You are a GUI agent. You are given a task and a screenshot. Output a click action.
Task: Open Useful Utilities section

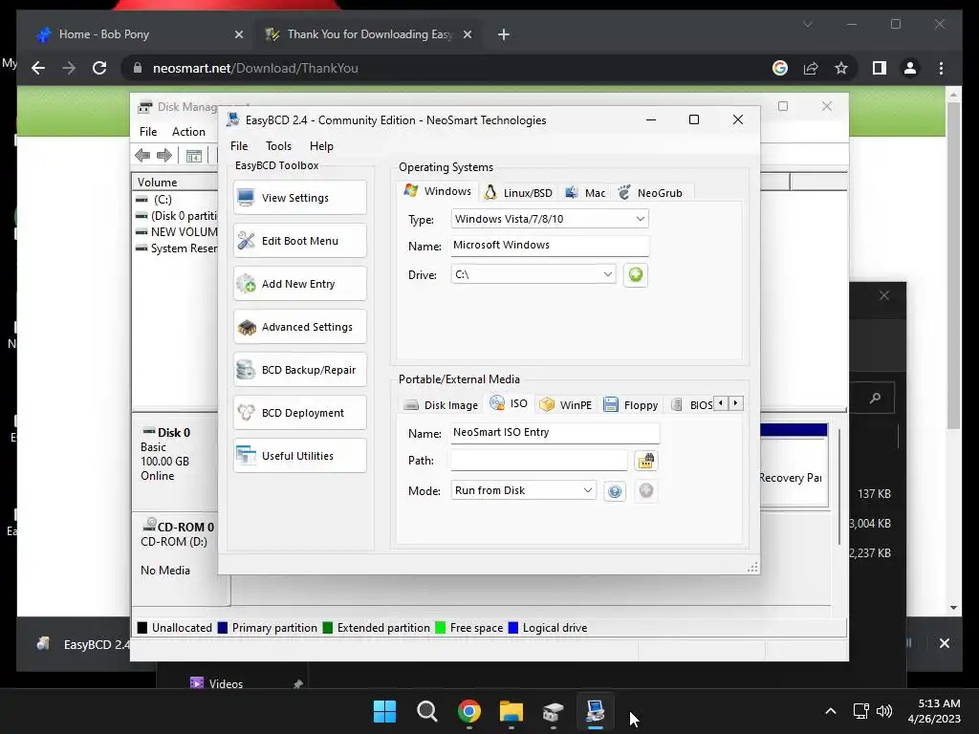coord(299,456)
